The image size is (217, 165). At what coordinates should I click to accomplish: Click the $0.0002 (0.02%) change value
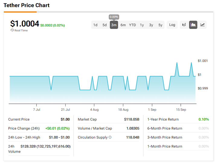pyautogui.click(x=53, y=25)
